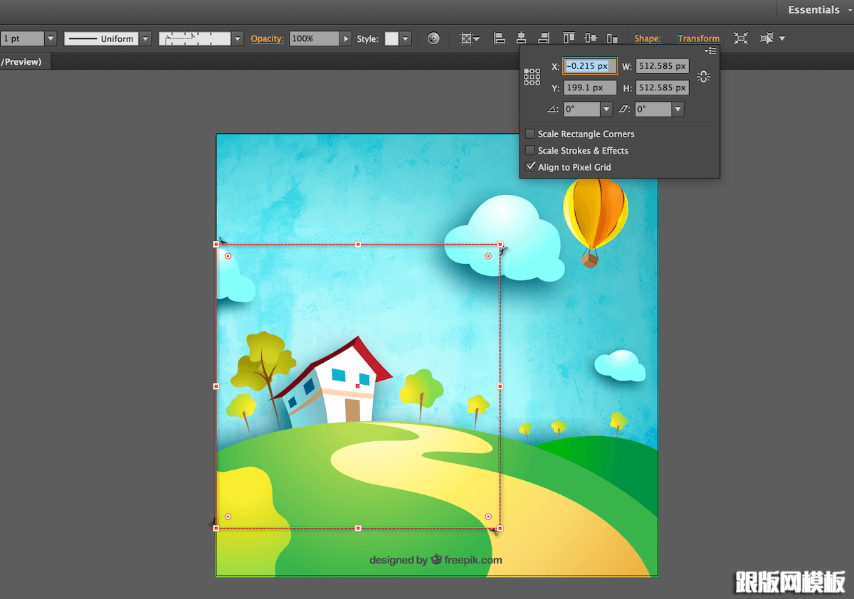Click the top-left corner radius widget
854x599 pixels.
228,256
